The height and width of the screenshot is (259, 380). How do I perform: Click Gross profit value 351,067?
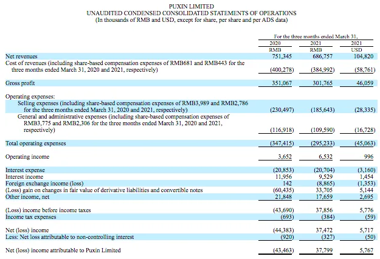[282, 83]
